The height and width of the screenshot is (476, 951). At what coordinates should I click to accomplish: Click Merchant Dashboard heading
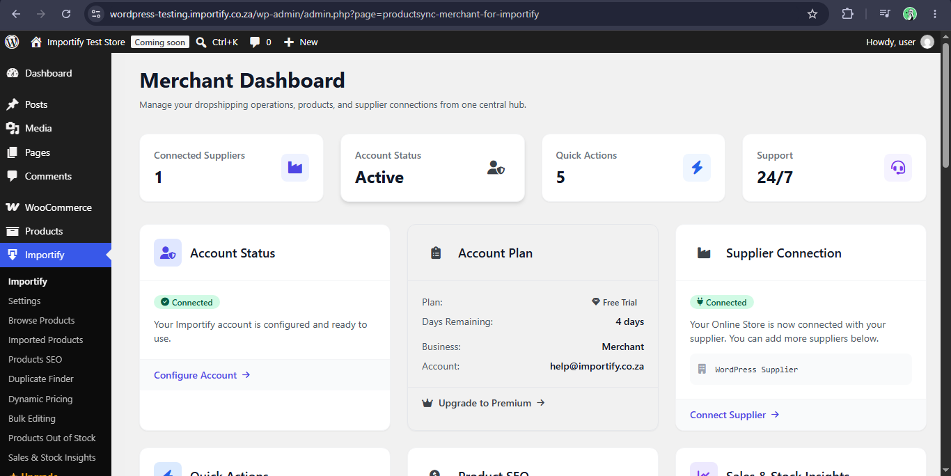point(242,81)
